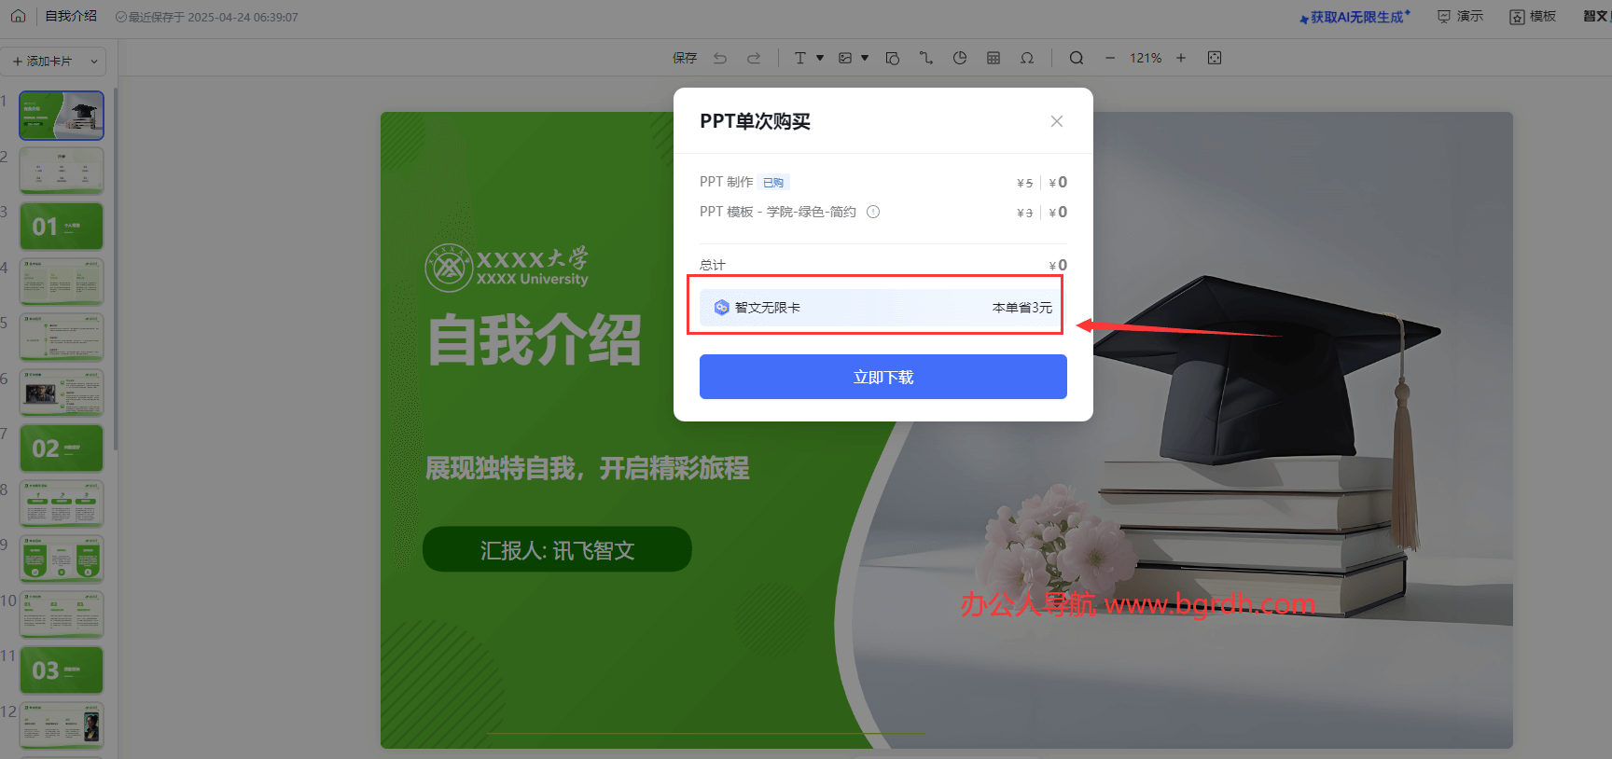Select slide 12 thumbnail
The height and width of the screenshot is (759, 1612).
[62, 725]
